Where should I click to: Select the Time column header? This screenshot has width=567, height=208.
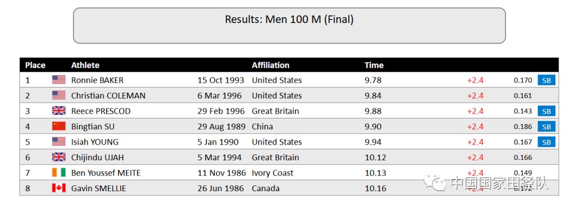pyautogui.click(x=374, y=65)
